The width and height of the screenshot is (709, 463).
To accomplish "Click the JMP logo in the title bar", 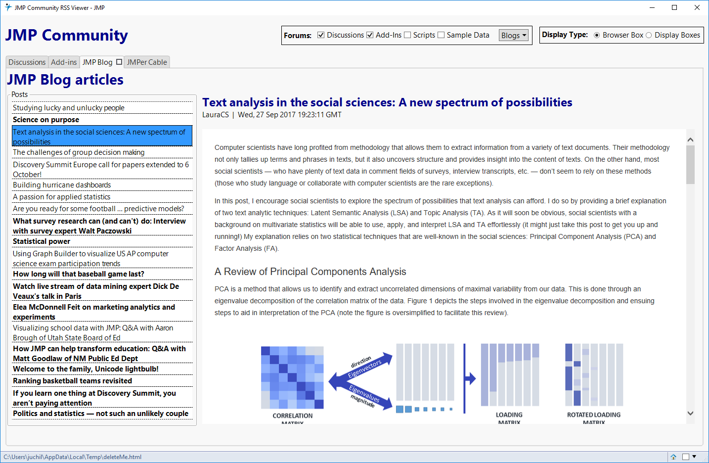I will point(7,7).
